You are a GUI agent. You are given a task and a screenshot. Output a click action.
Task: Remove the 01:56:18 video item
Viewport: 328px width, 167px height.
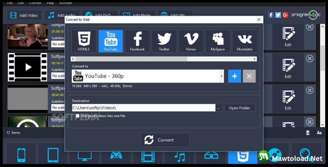tap(310, 27)
